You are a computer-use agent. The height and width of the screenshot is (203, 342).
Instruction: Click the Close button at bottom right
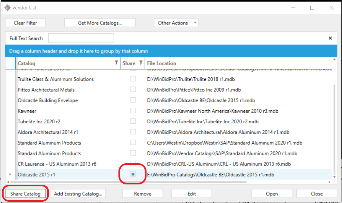pyautogui.click(x=317, y=194)
